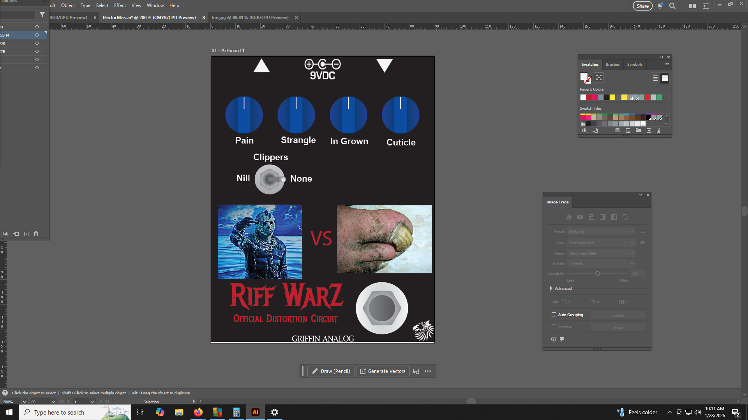Open the zoom level 200% dropdown
Viewport: 748px width, 420px height.
click(x=25, y=402)
